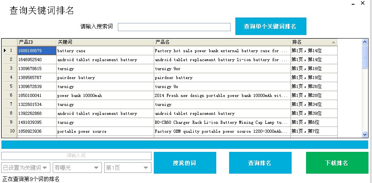Click the 'power bank 10000mah' keyword cell
The width and height of the screenshot is (372, 183).
coord(105,95)
